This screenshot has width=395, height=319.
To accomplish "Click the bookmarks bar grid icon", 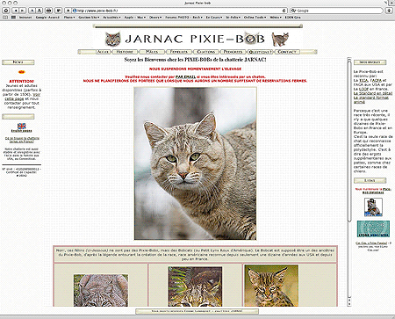I will click(x=13, y=18).
